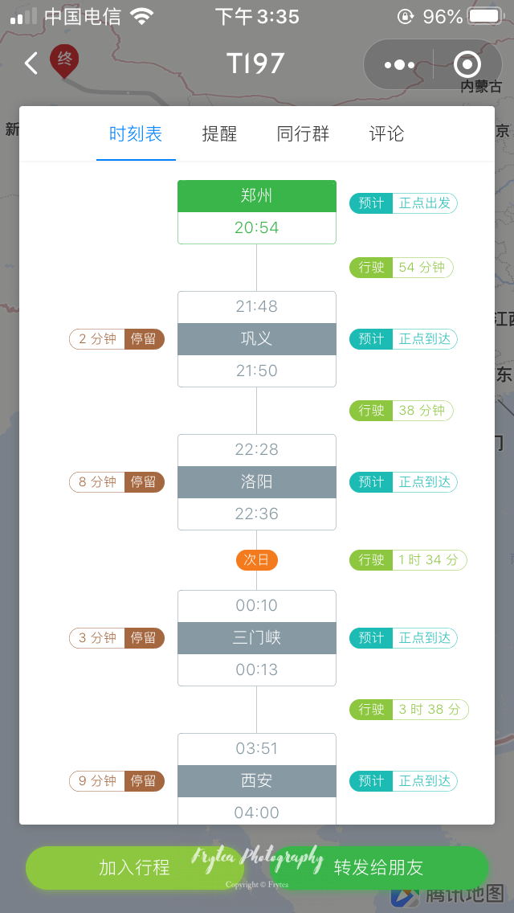Image resolution: width=514 pixels, height=913 pixels.
Task: Open the 提醒 tab
Action: pos(219,134)
